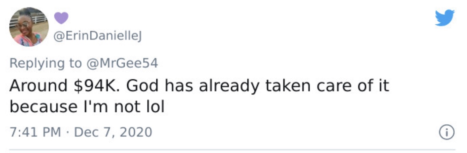Click the year "2020" in timestamp
This screenshot has width=467, height=153.
click(x=137, y=132)
